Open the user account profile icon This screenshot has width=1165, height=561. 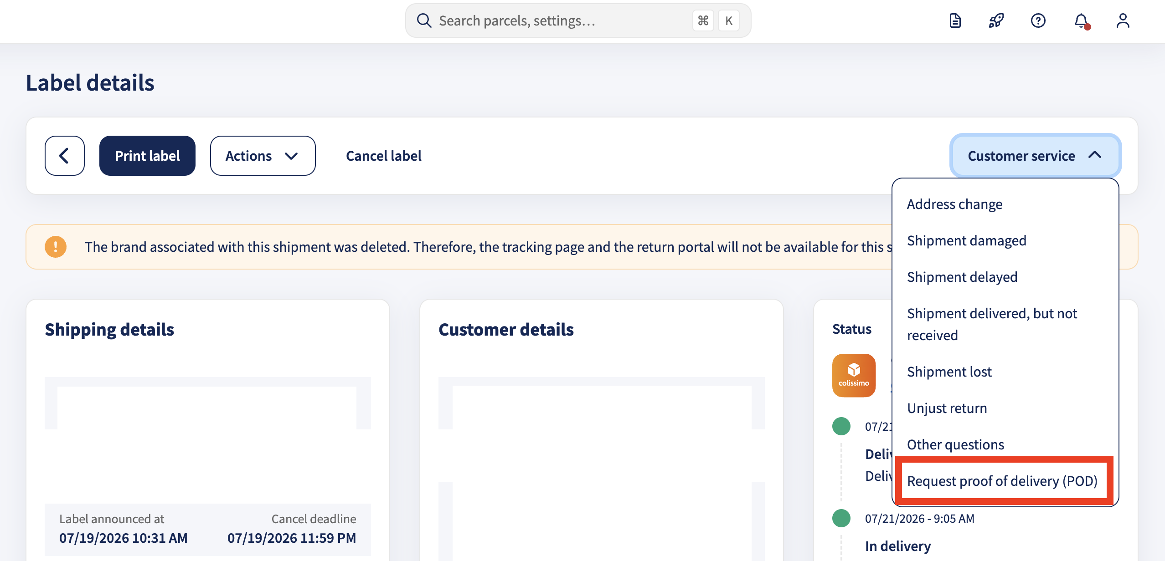(1123, 20)
